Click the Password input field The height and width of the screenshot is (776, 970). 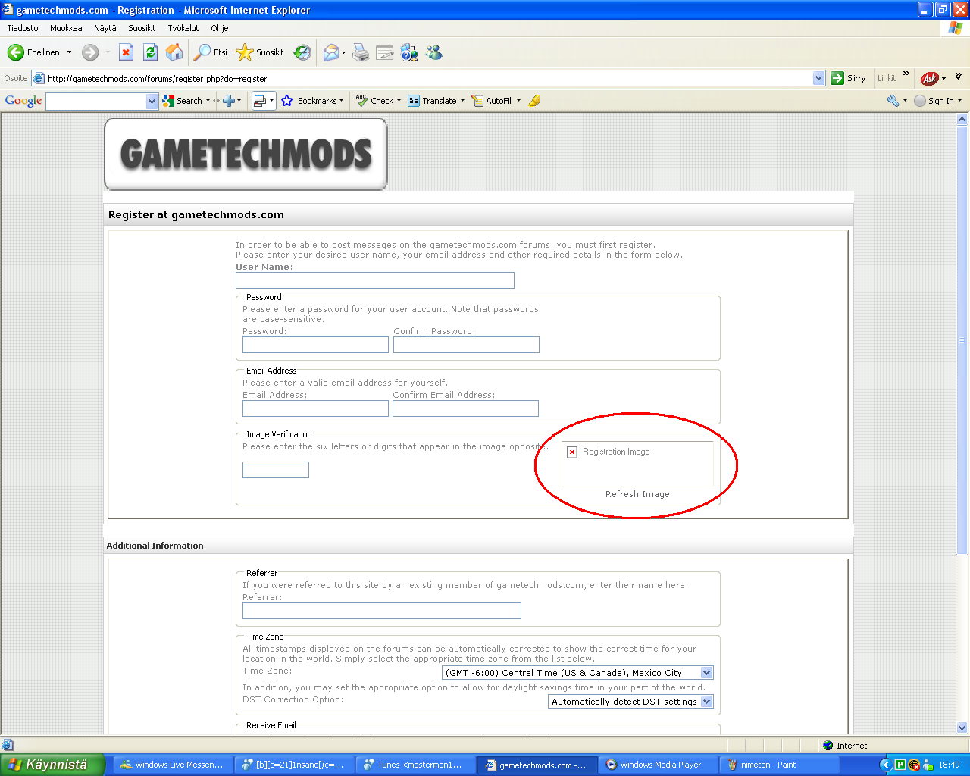pyautogui.click(x=315, y=345)
